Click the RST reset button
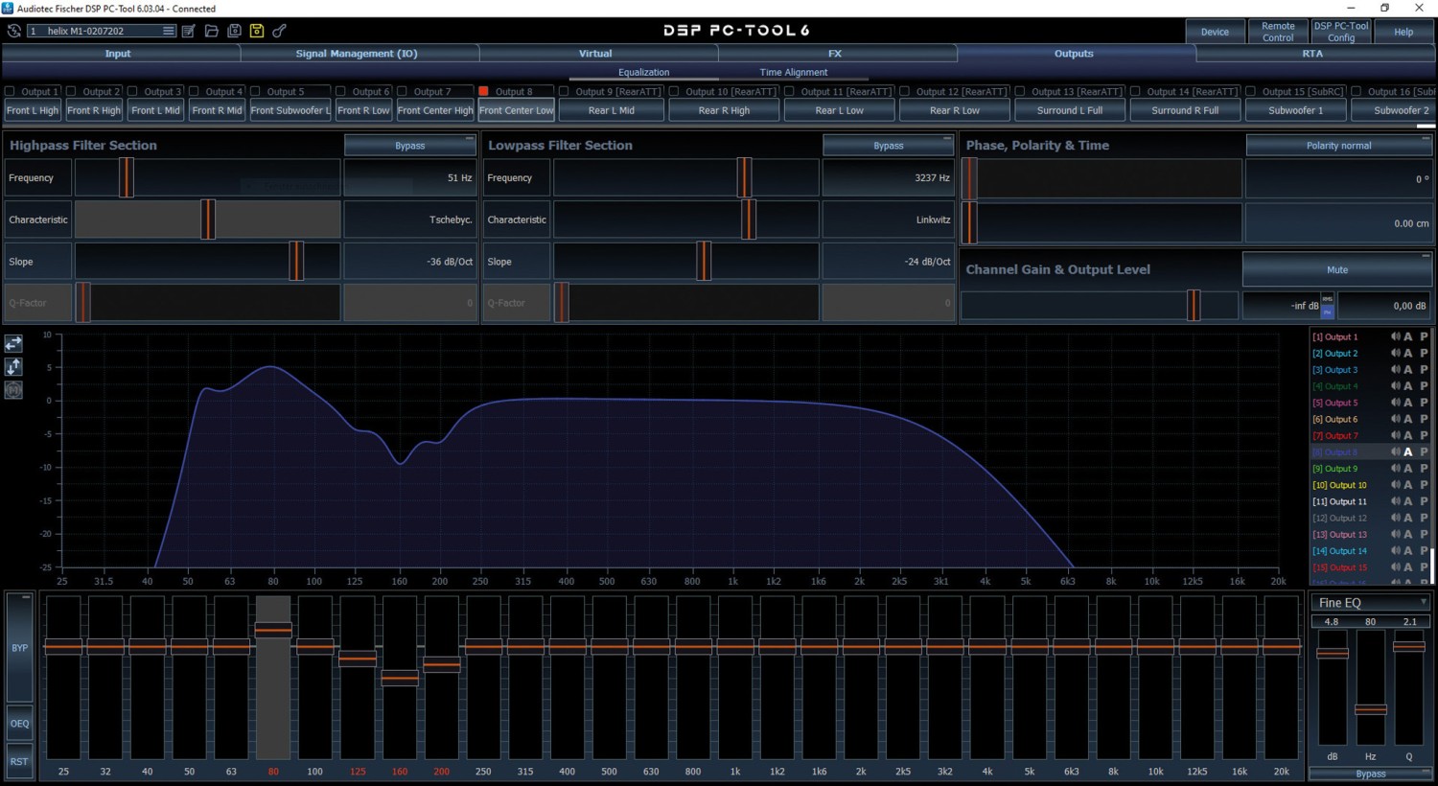The width and height of the screenshot is (1438, 786). pos(19,761)
